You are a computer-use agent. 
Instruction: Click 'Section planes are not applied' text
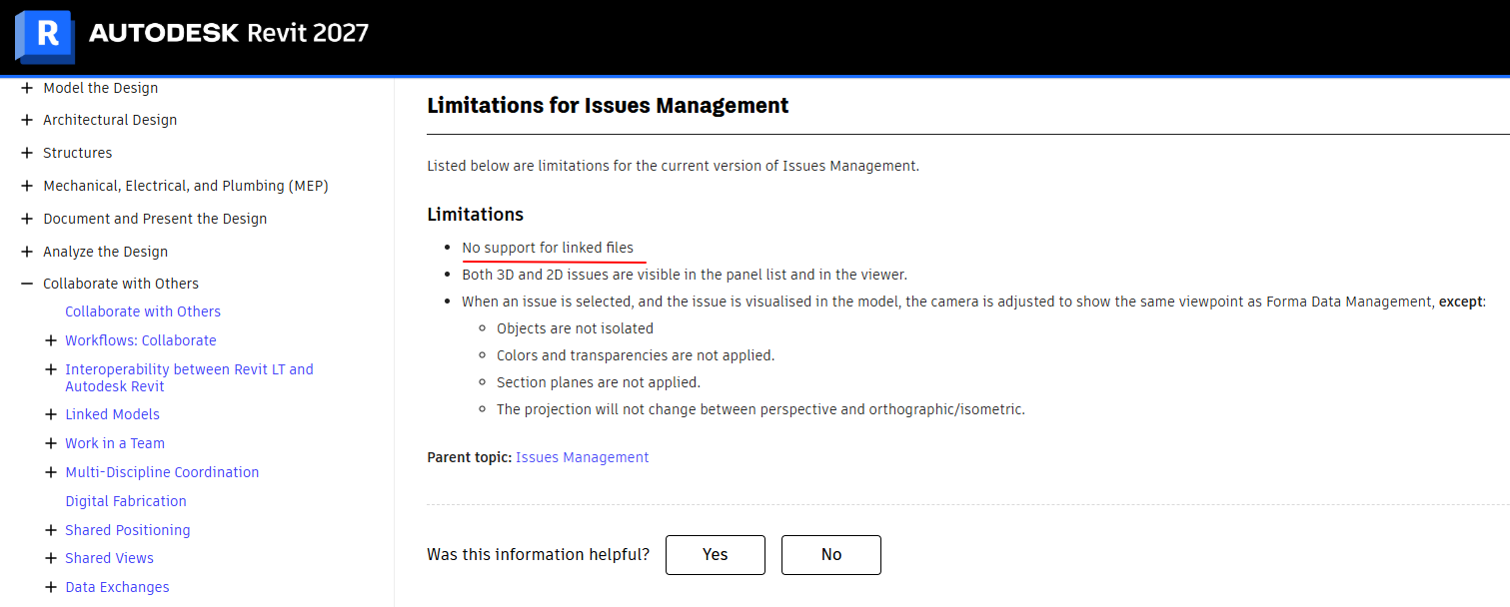(599, 382)
